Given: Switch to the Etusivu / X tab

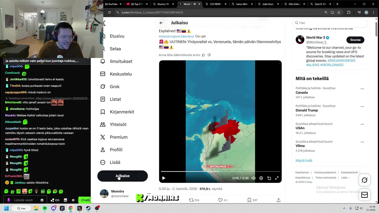Looking at the screenshot, I should click(x=163, y=4).
